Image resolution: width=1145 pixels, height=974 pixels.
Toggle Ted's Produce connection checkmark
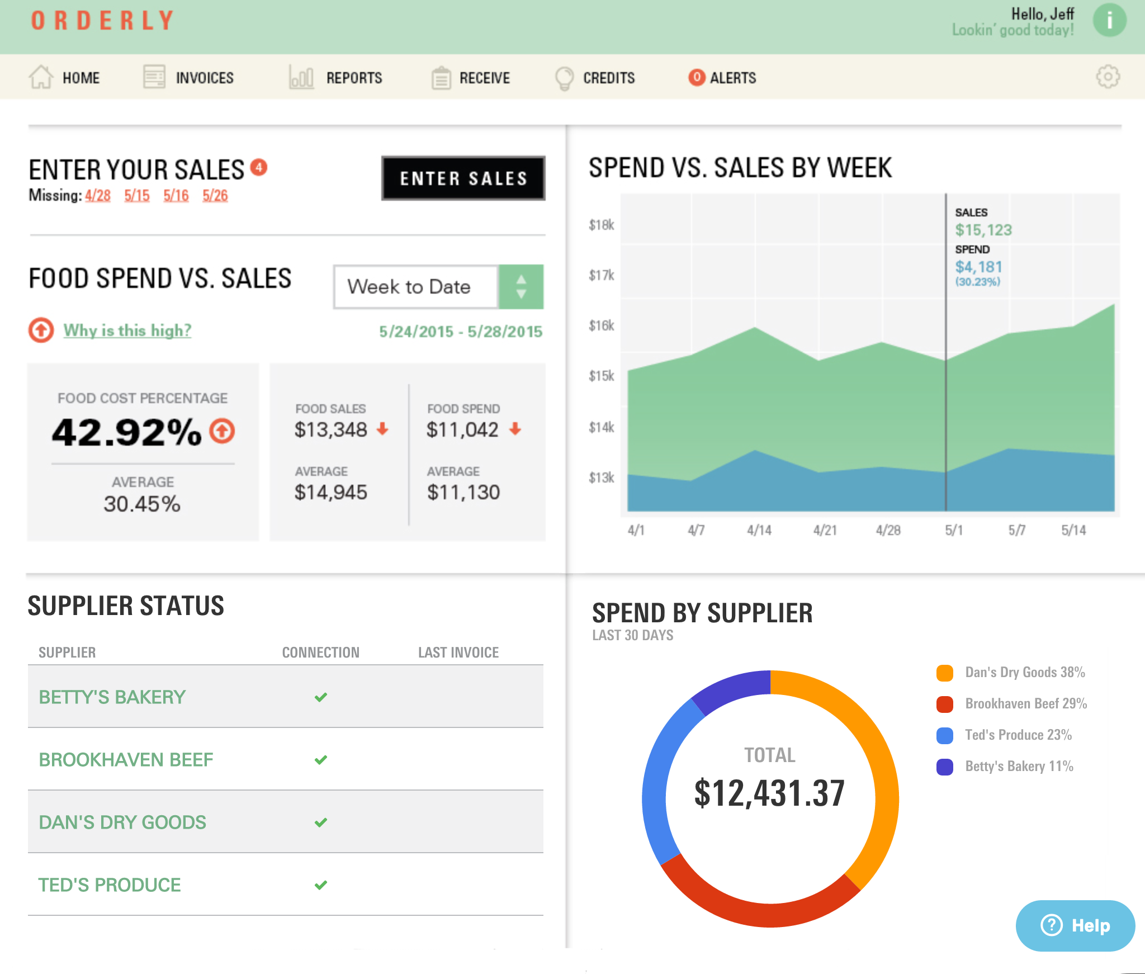click(320, 885)
